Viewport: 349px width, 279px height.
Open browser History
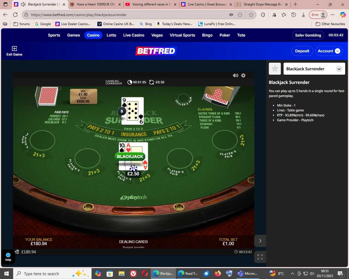pyautogui.click(x=294, y=15)
